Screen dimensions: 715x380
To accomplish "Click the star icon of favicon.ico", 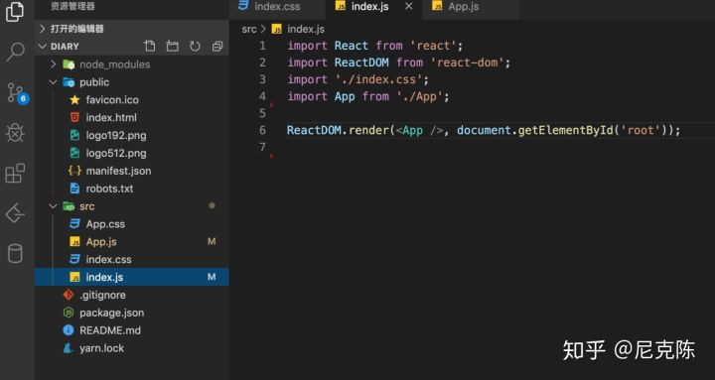I will 74,100.
